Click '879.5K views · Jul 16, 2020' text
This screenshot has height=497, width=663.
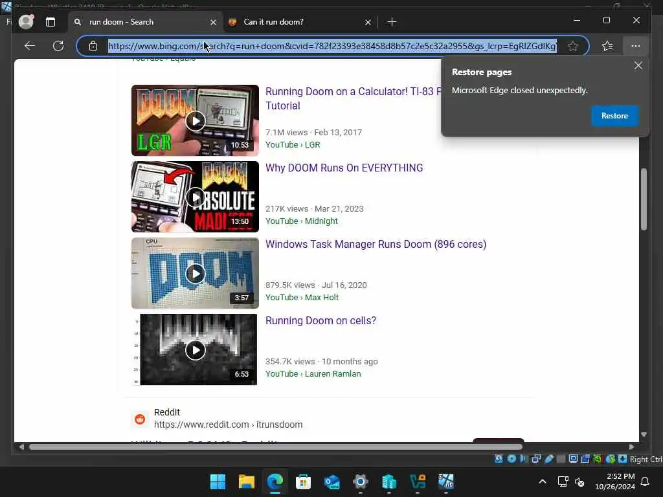(x=316, y=285)
